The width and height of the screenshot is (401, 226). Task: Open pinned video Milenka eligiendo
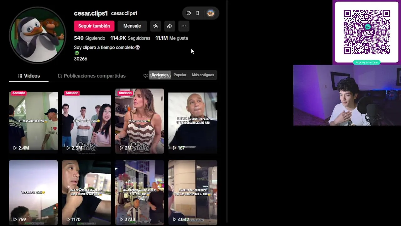(x=86, y=121)
